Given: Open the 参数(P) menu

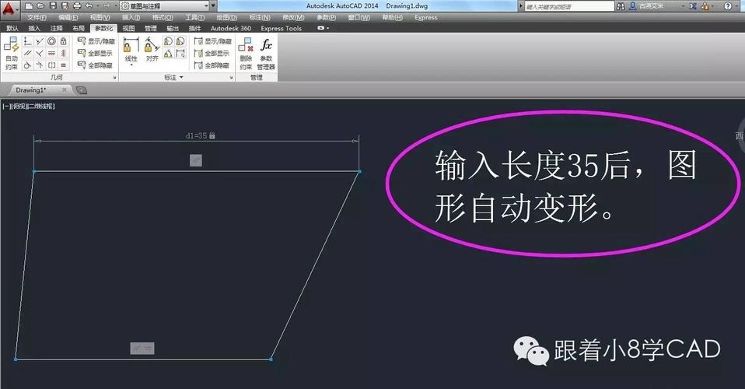Looking at the screenshot, I should [x=327, y=18].
